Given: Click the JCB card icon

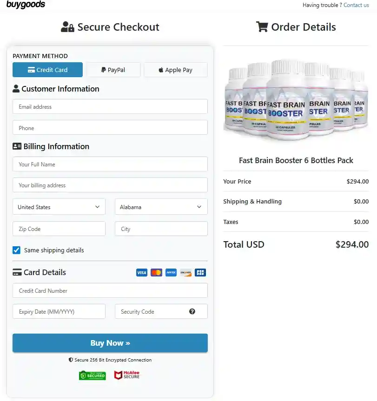Looking at the screenshot, I should pos(200,272).
